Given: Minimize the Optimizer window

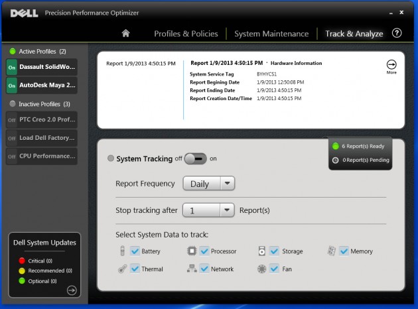Looking at the screenshot, I should tap(391, 13).
